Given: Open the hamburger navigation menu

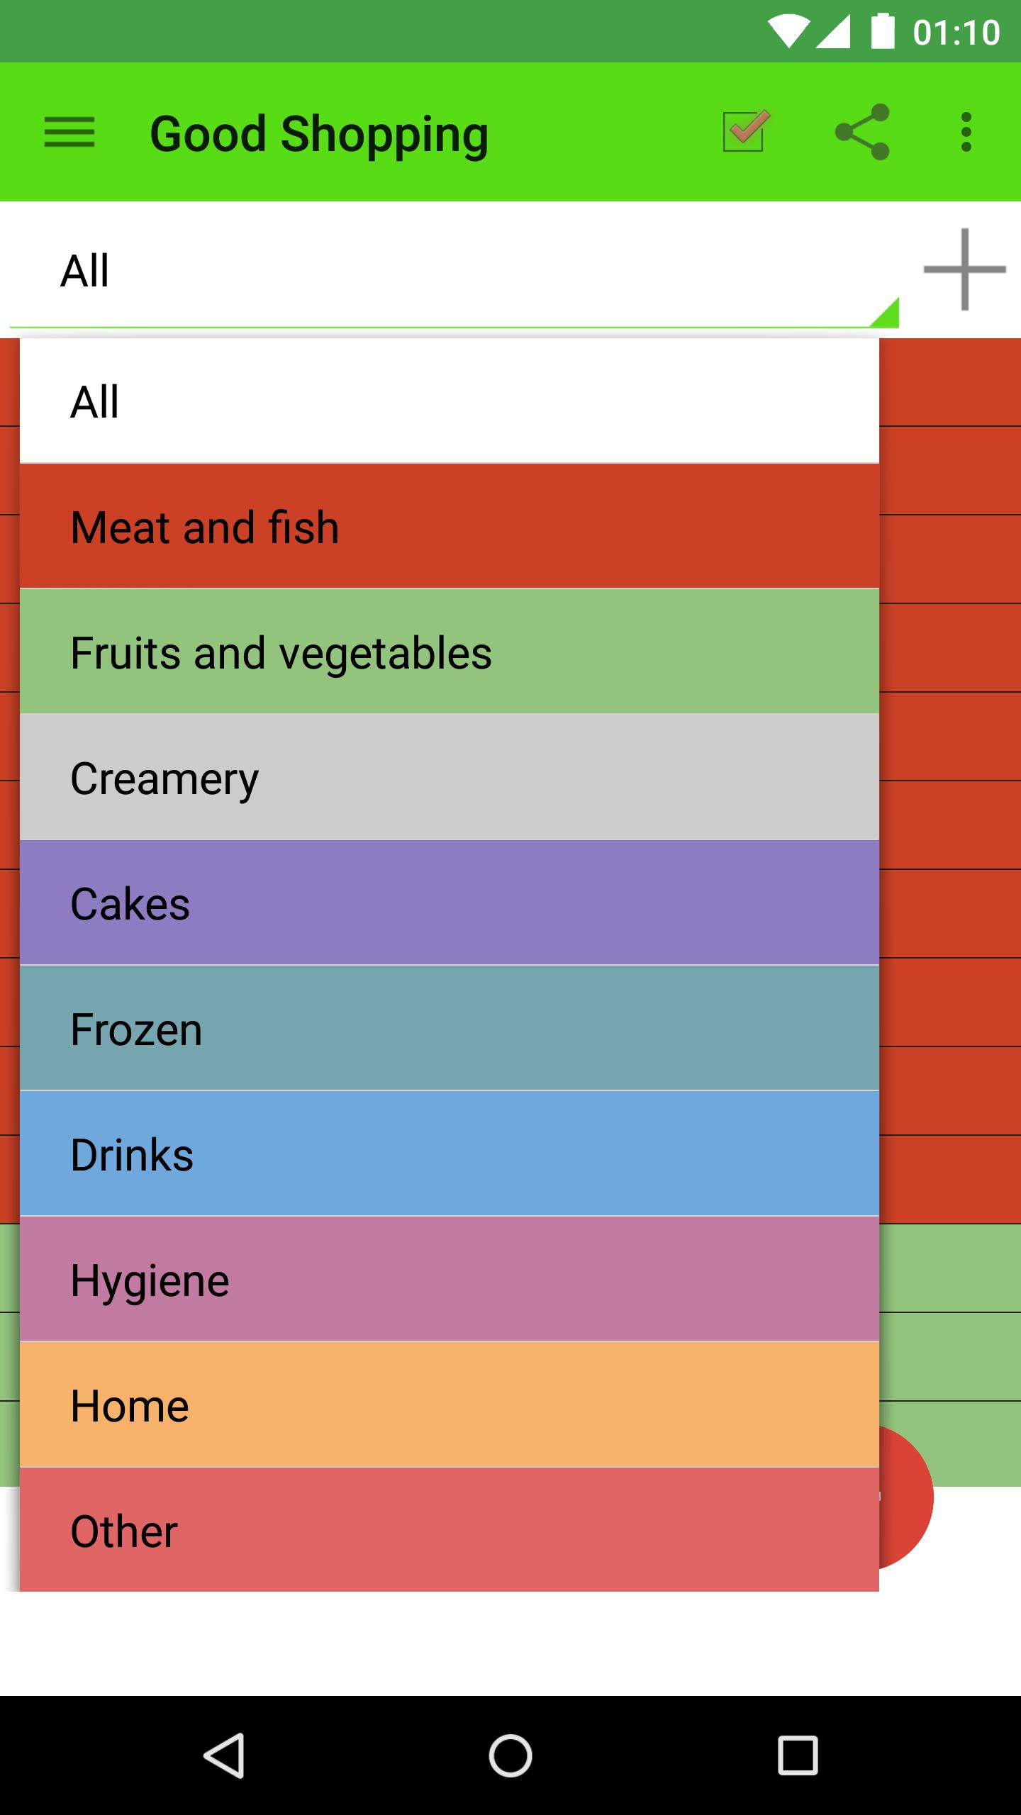Looking at the screenshot, I should click(69, 133).
